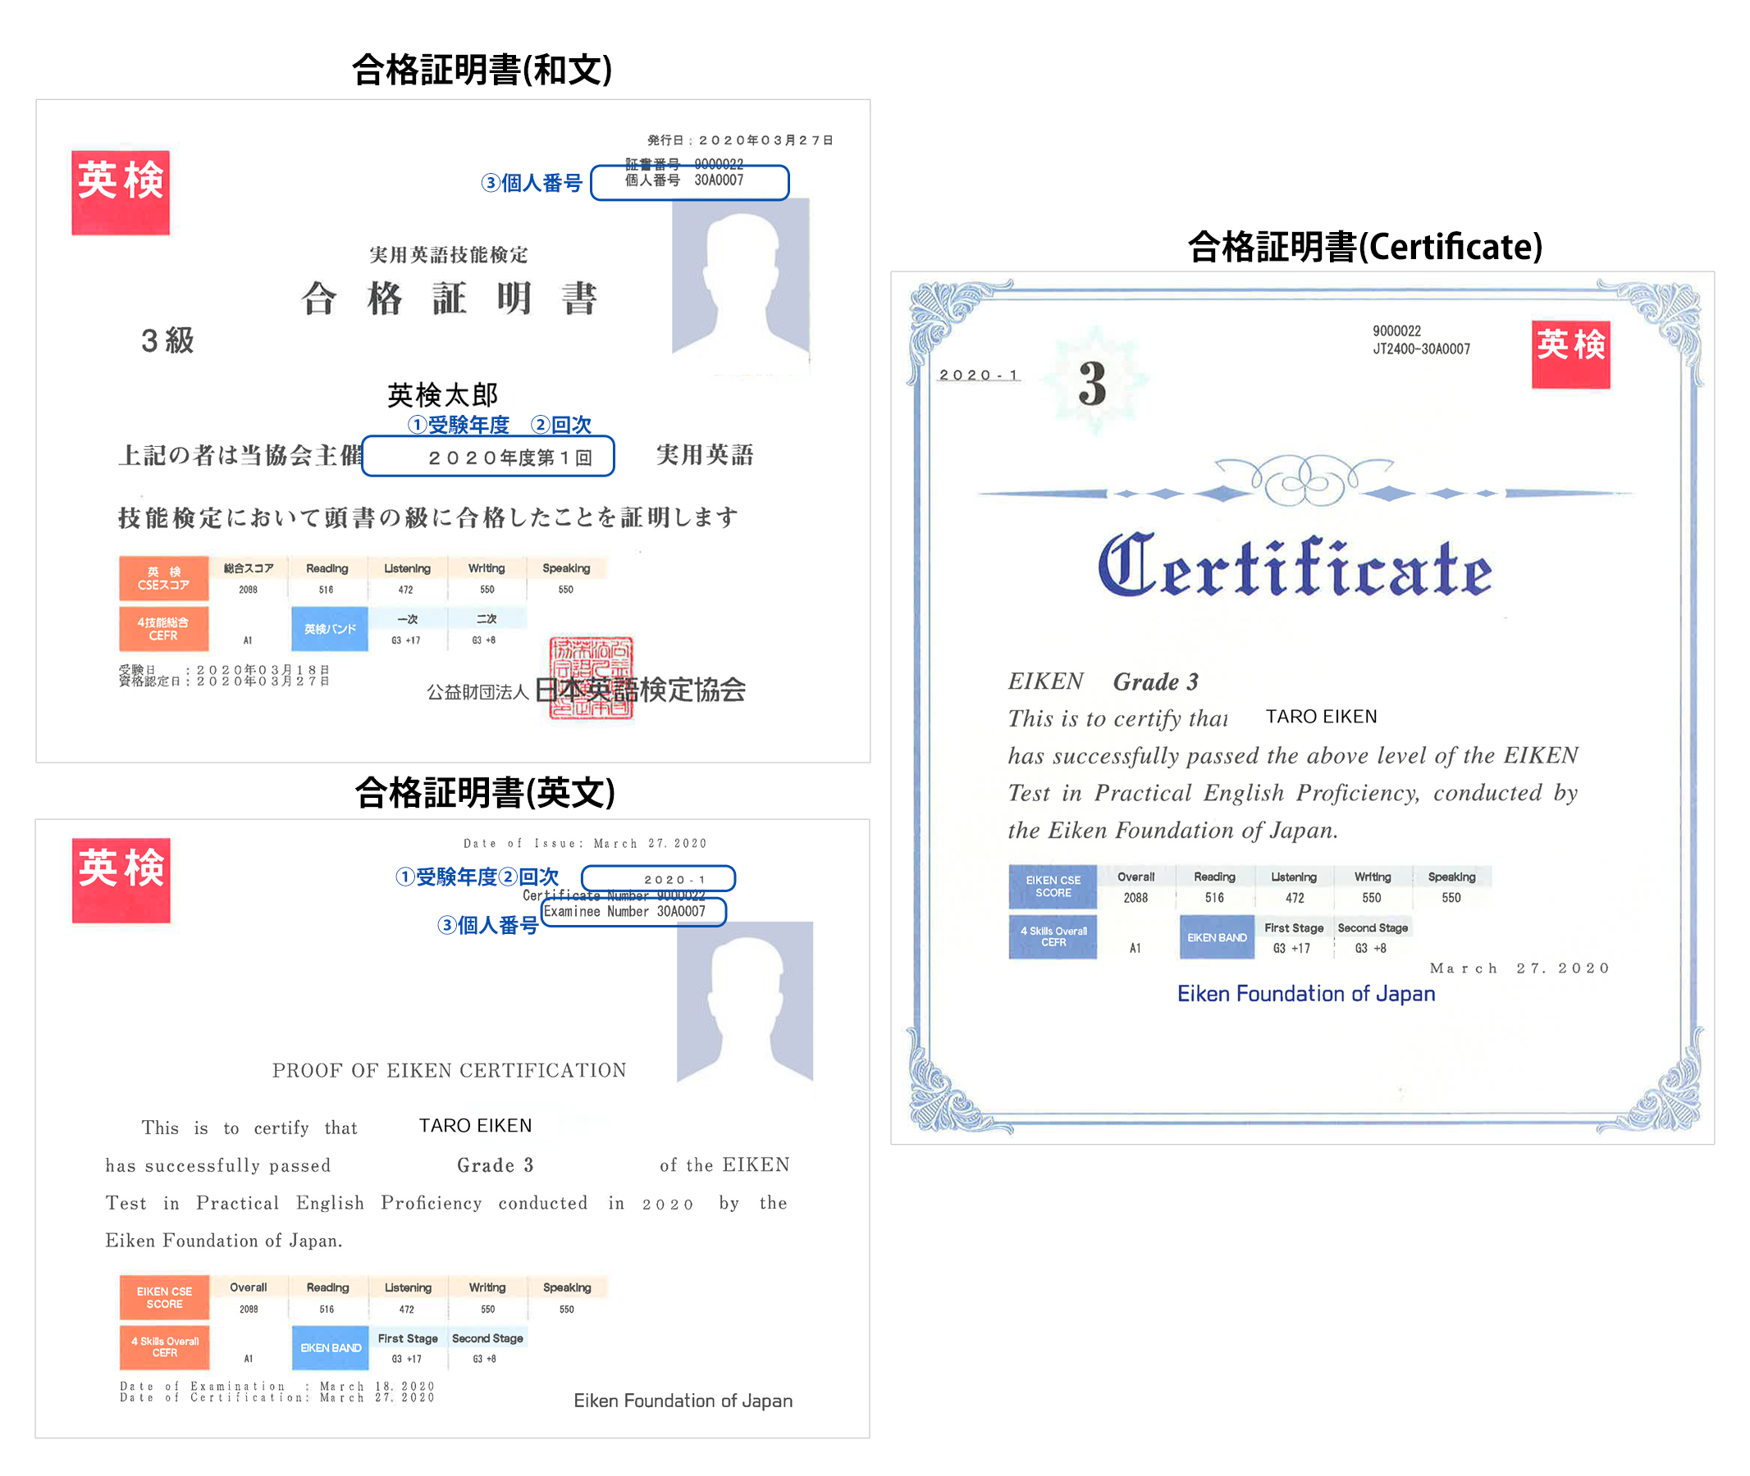Click the blue 英検バンド box
This screenshot has width=1750, height=1476.
pos(330,629)
